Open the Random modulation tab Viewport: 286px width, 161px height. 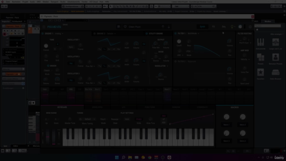click(176, 107)
